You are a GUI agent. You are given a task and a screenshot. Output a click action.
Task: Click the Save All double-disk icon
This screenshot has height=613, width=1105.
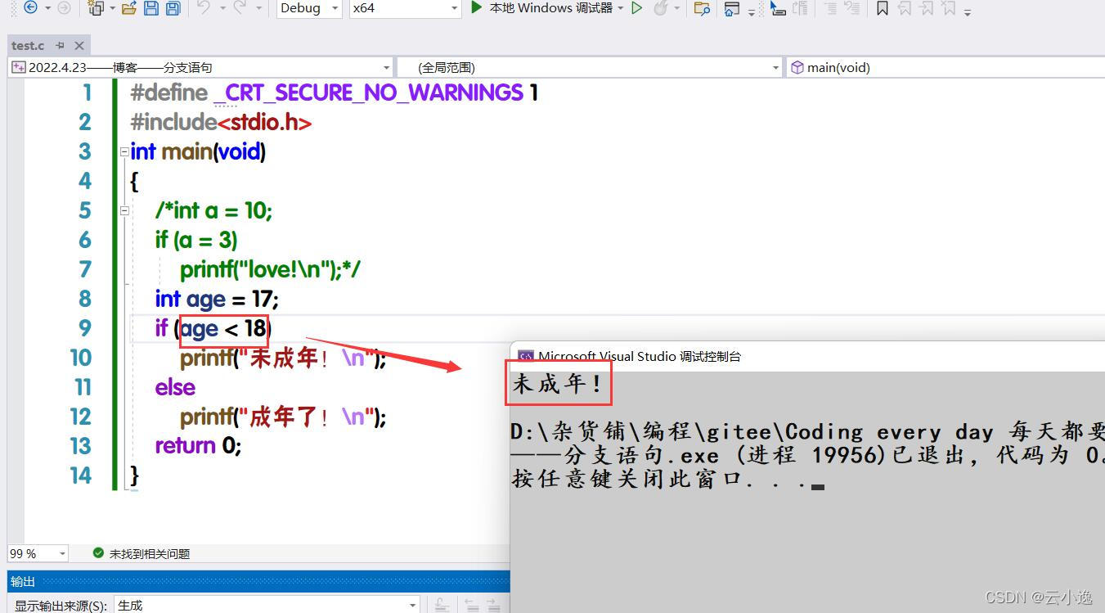point(173,8)
